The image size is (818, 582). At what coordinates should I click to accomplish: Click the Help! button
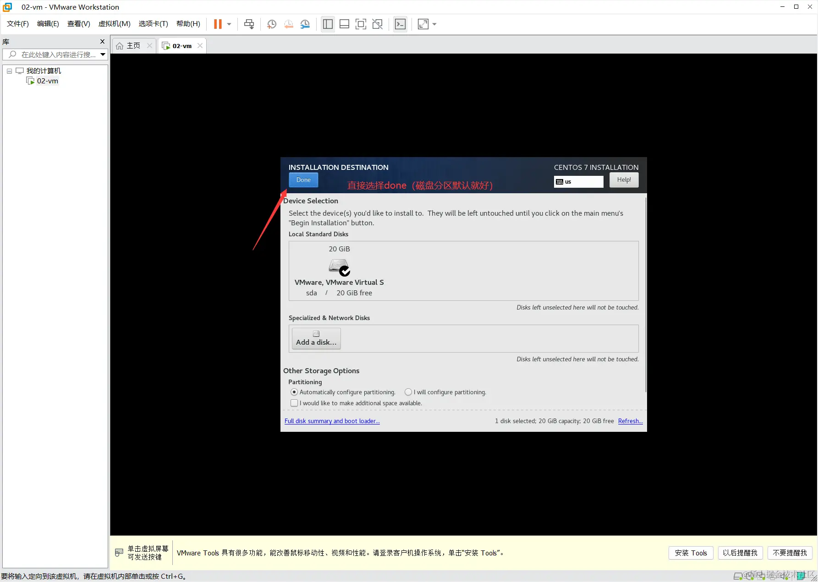click(624, 180)
